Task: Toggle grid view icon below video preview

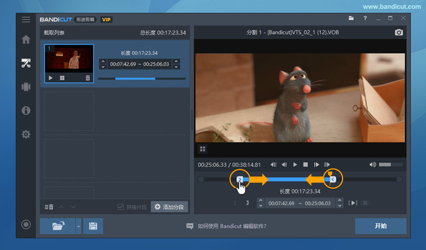Action: point(202,149)
